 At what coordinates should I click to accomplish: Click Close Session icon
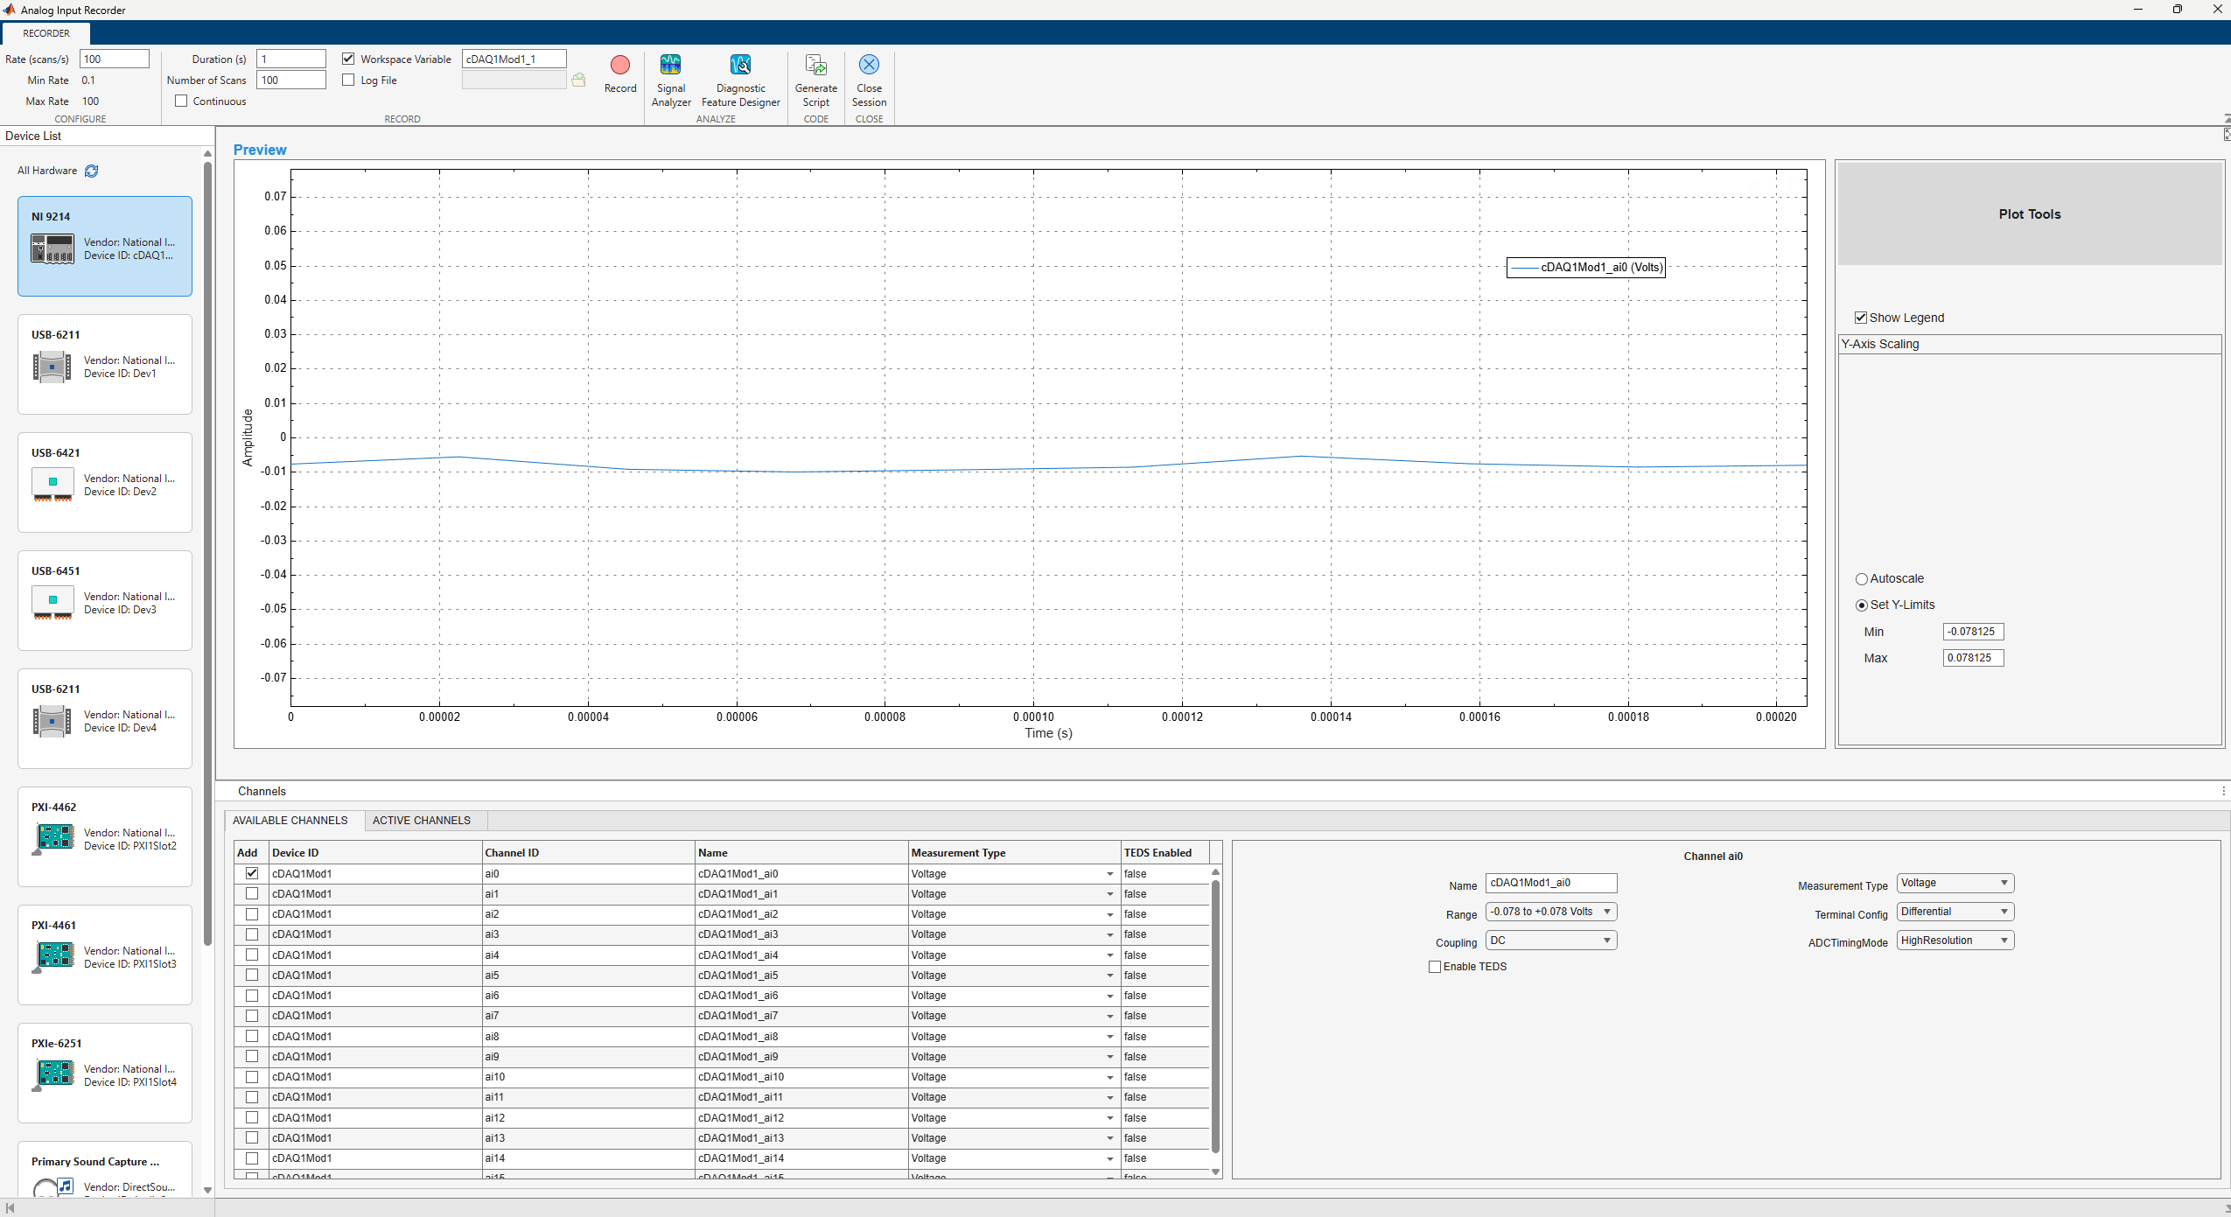click(869, 65)
